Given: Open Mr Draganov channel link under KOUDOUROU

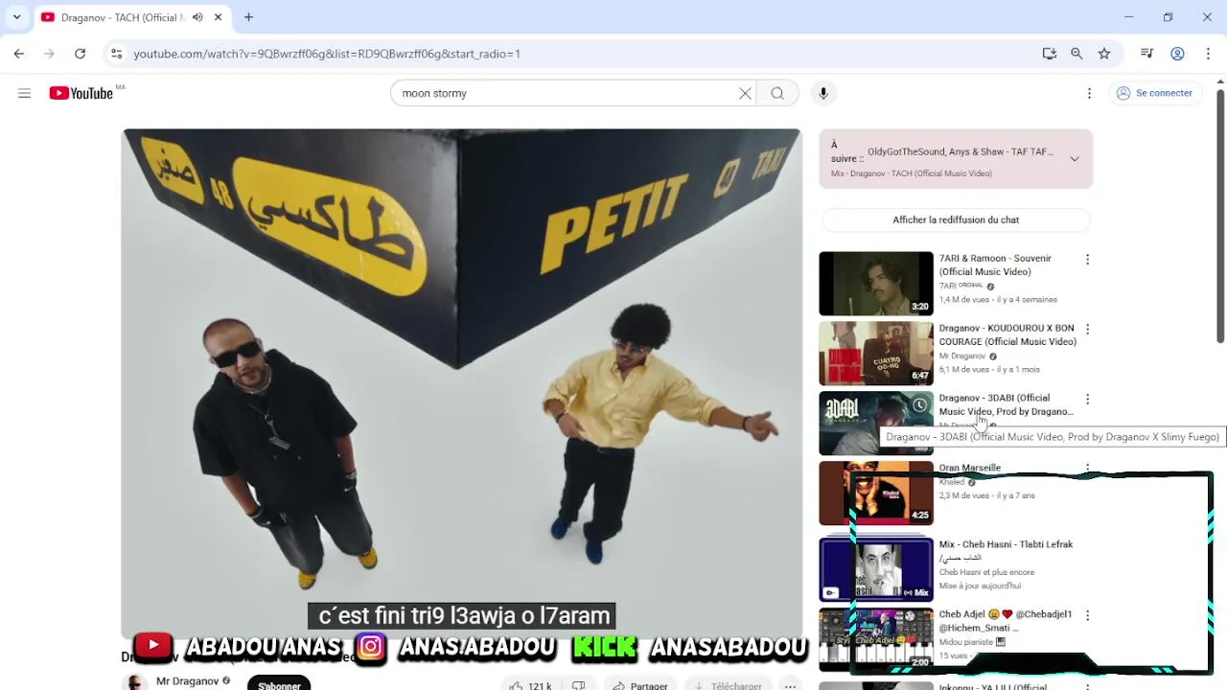Looking at the screenshot, I should [962, 356].
